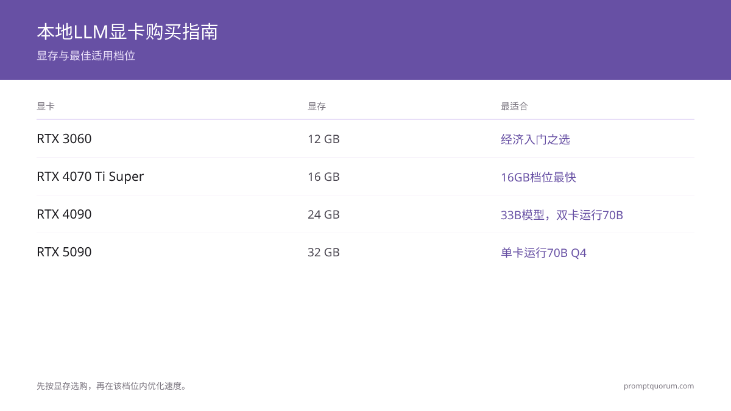Click the 最适合 column header
The image size is (731, 411).
515,106
